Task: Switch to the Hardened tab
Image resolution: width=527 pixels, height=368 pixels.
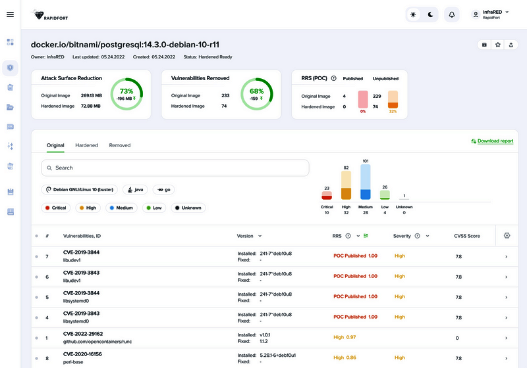Action: point(86,145)
